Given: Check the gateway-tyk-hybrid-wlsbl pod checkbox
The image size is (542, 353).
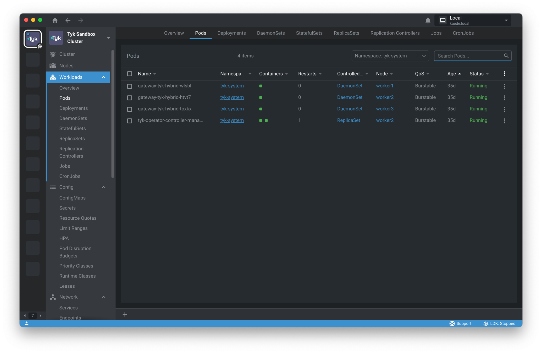Looking at the screenshot, I should 129,86.
